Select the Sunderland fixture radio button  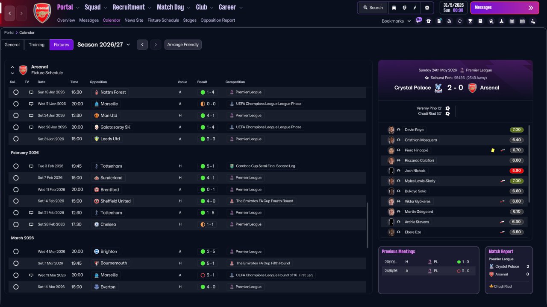(x=16, y=178)
